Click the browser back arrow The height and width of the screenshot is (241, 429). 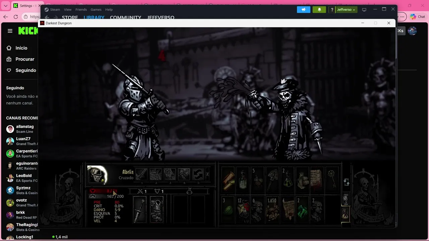(5, 17)
